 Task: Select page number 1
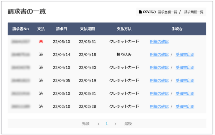(x=107, y=124)
